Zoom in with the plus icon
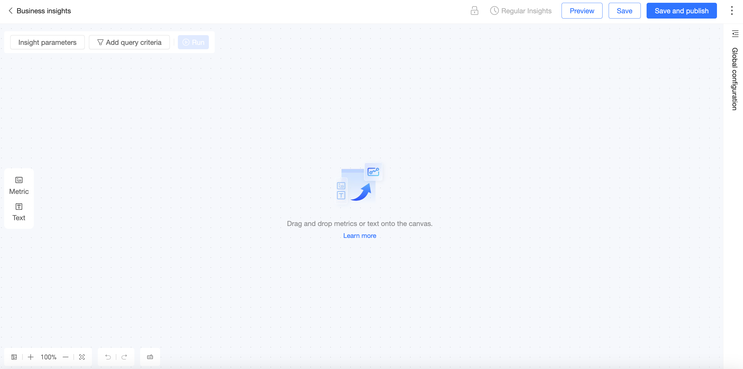 click(30, 357)
